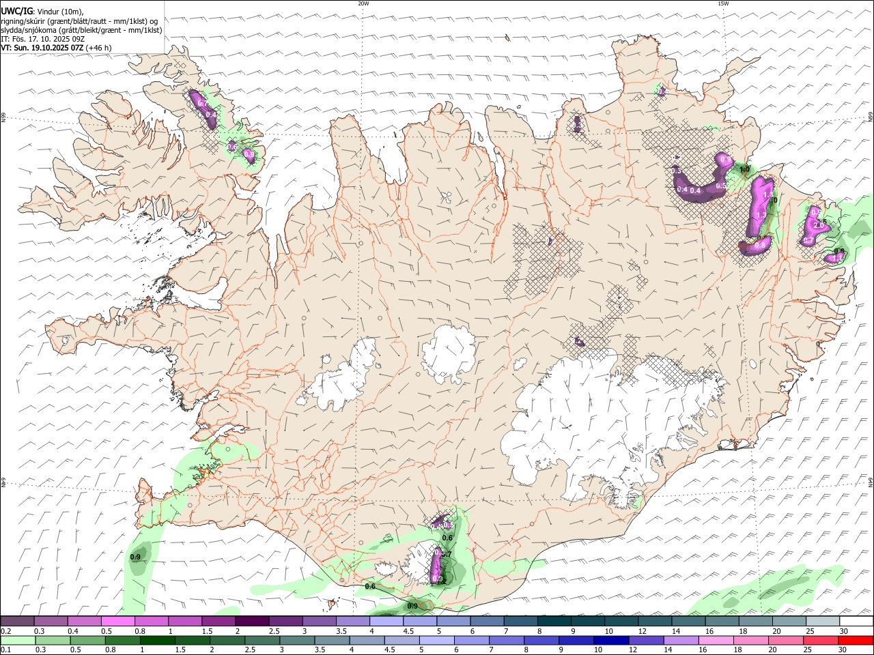Click the 20W longitude label at top

(x=363, y=3)
